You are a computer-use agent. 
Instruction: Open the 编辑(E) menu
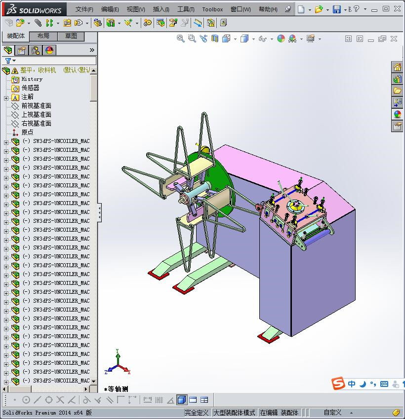coord(110,9)
